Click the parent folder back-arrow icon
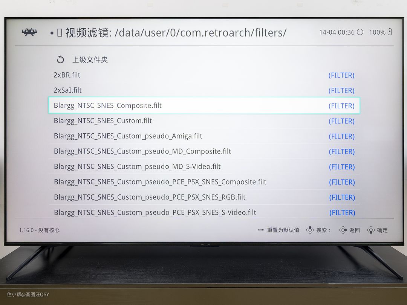Image resolution: width=407 pixels, height=305 pixels. pyautogui.click(x=60, y=59)
